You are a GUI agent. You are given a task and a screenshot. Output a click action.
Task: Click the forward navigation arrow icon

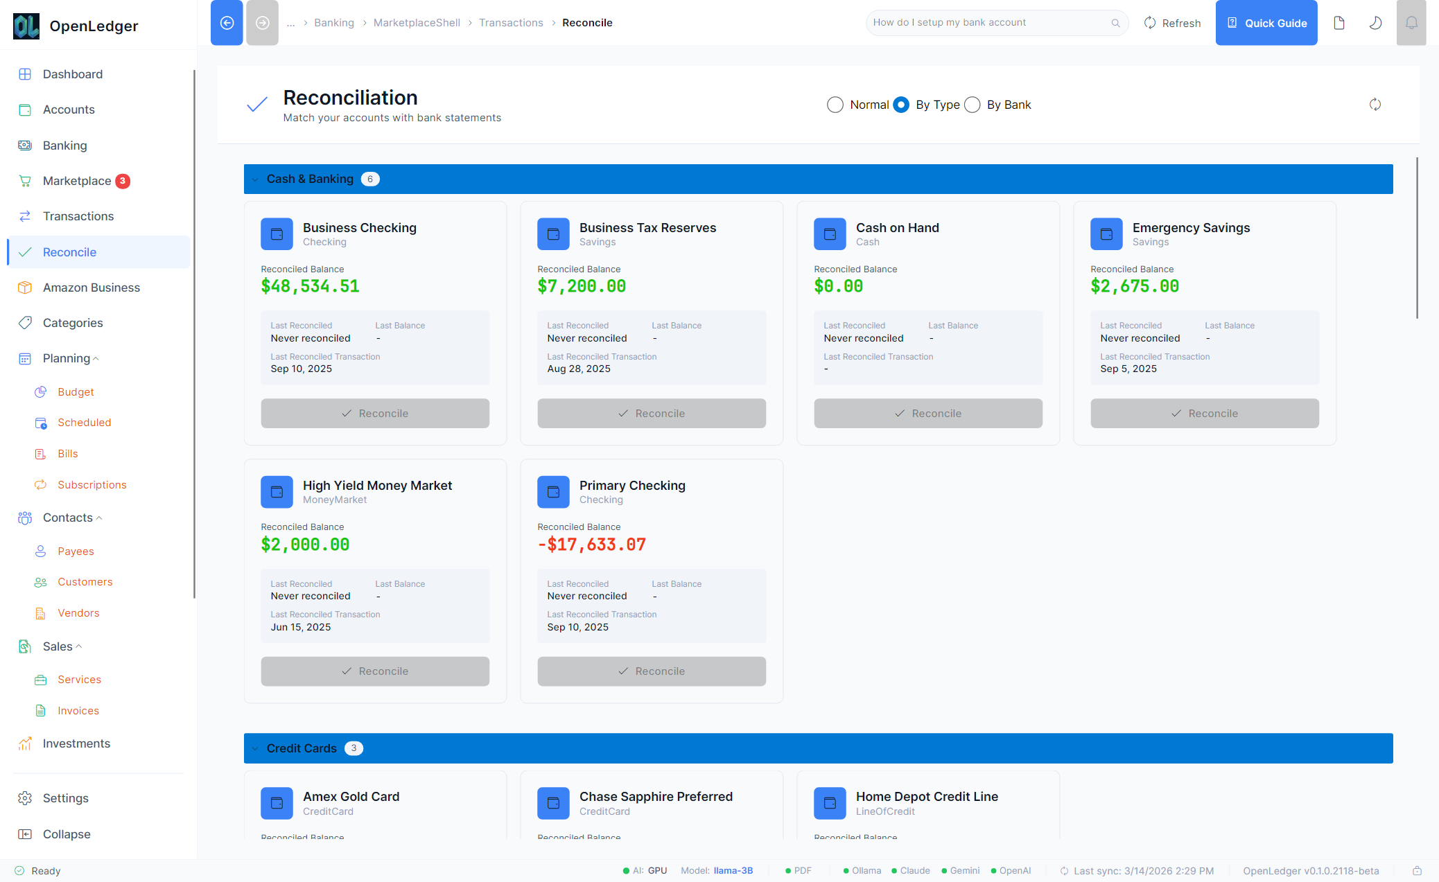tap(262, 23)
